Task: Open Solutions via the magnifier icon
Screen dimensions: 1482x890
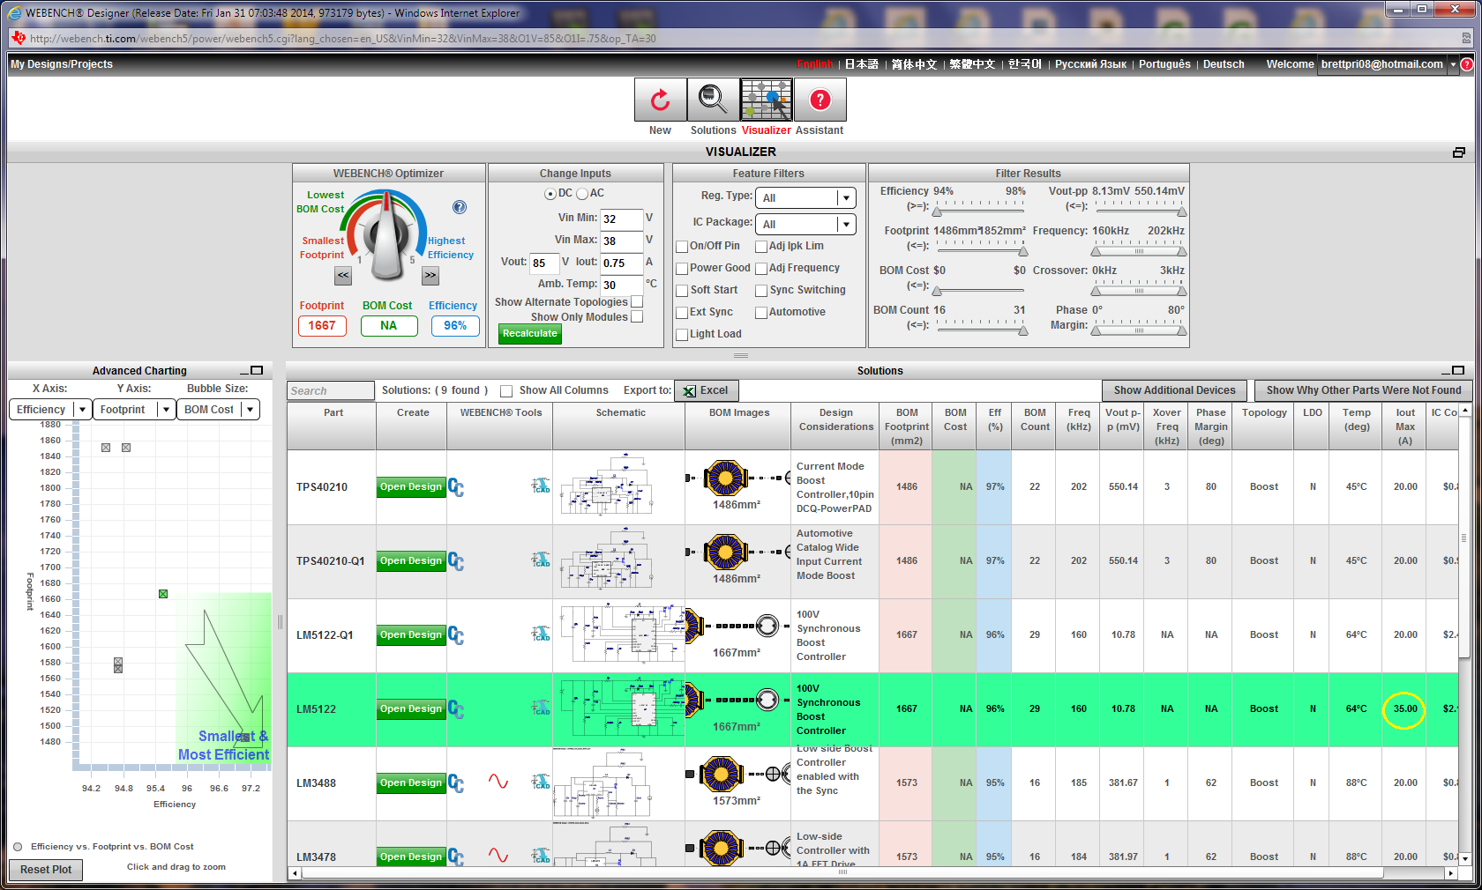Action: click(711, 100)
